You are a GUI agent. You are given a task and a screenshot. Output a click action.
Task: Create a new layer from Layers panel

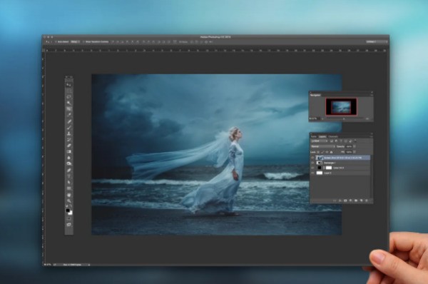[x=362, y=201]
